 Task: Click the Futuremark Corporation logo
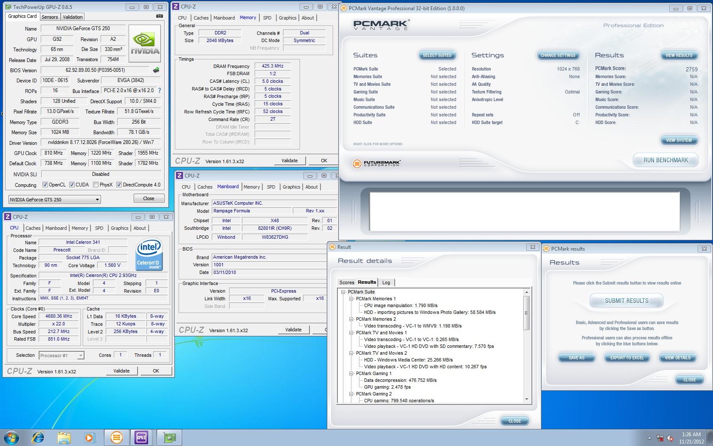[x=376, y=163]
